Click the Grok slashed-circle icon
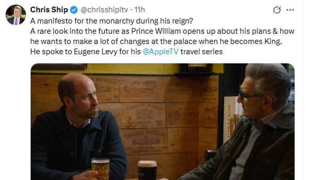This screenshot has height=180, width=313. coord(276,10)
